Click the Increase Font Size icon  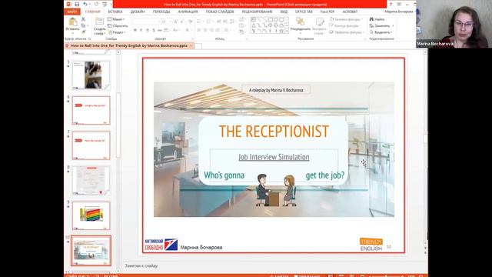point(176,22)
